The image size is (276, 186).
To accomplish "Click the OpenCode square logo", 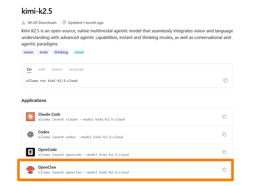I will click(30, 152).
